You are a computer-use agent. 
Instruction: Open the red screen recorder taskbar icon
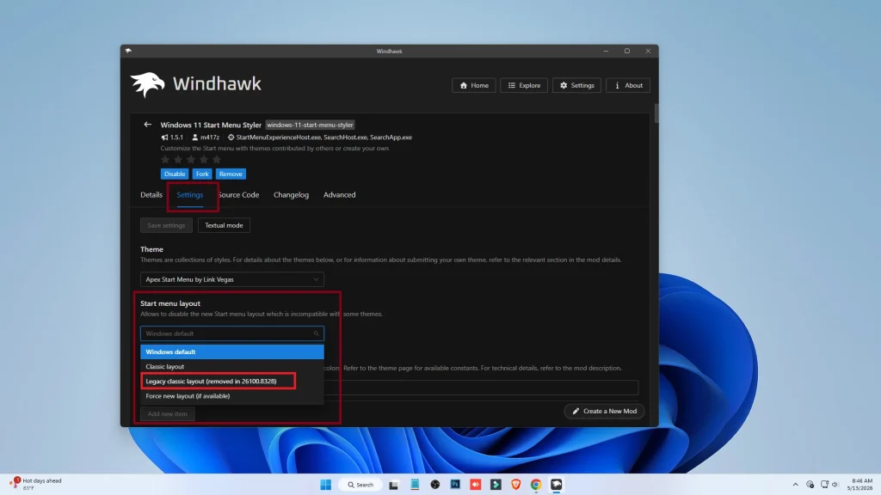475,485
